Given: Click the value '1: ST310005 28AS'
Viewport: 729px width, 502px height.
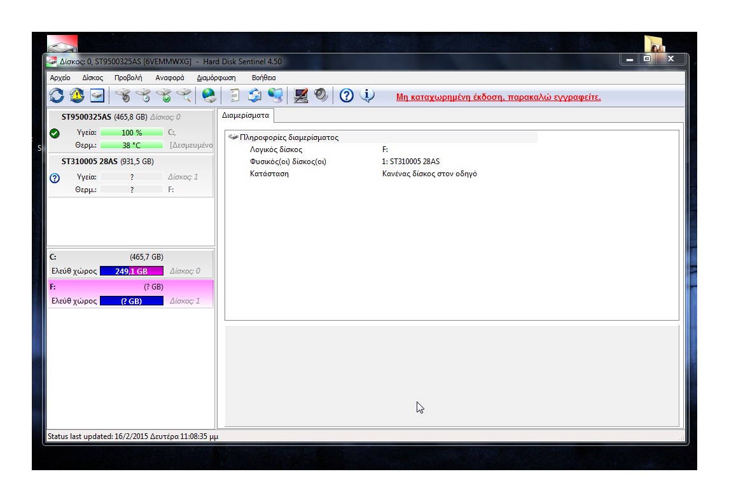Looking at the screenshot, I should 410,162.
